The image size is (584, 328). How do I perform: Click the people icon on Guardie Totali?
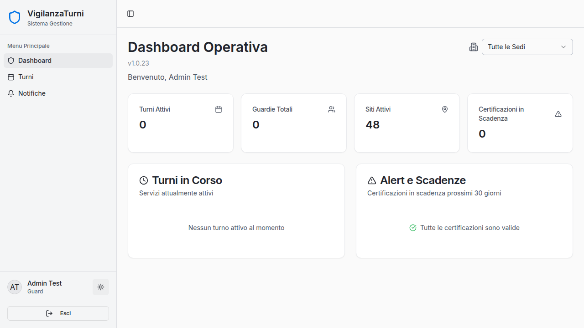coord(332,109)
